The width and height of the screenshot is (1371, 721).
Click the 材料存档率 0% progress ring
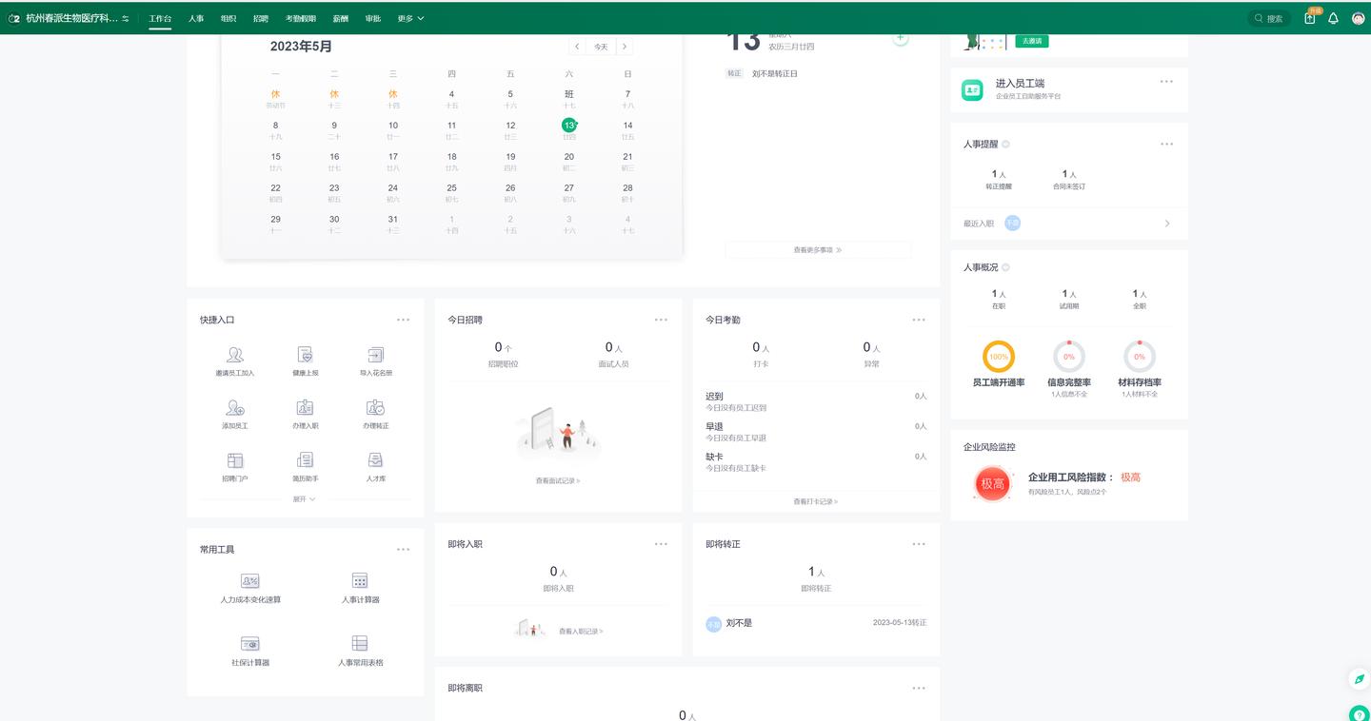(x=1140, y=357)
